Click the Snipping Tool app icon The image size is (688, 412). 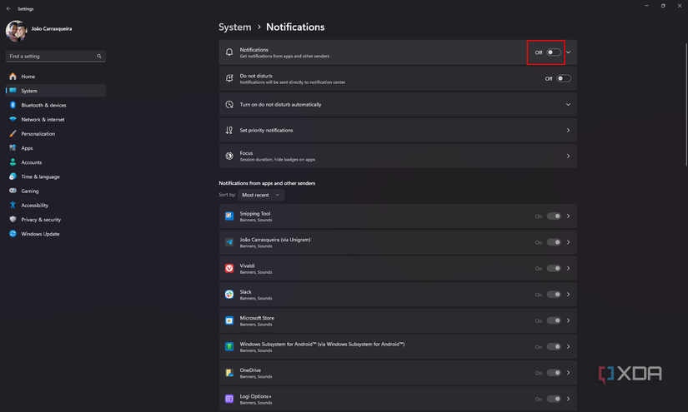pos(229,216)
